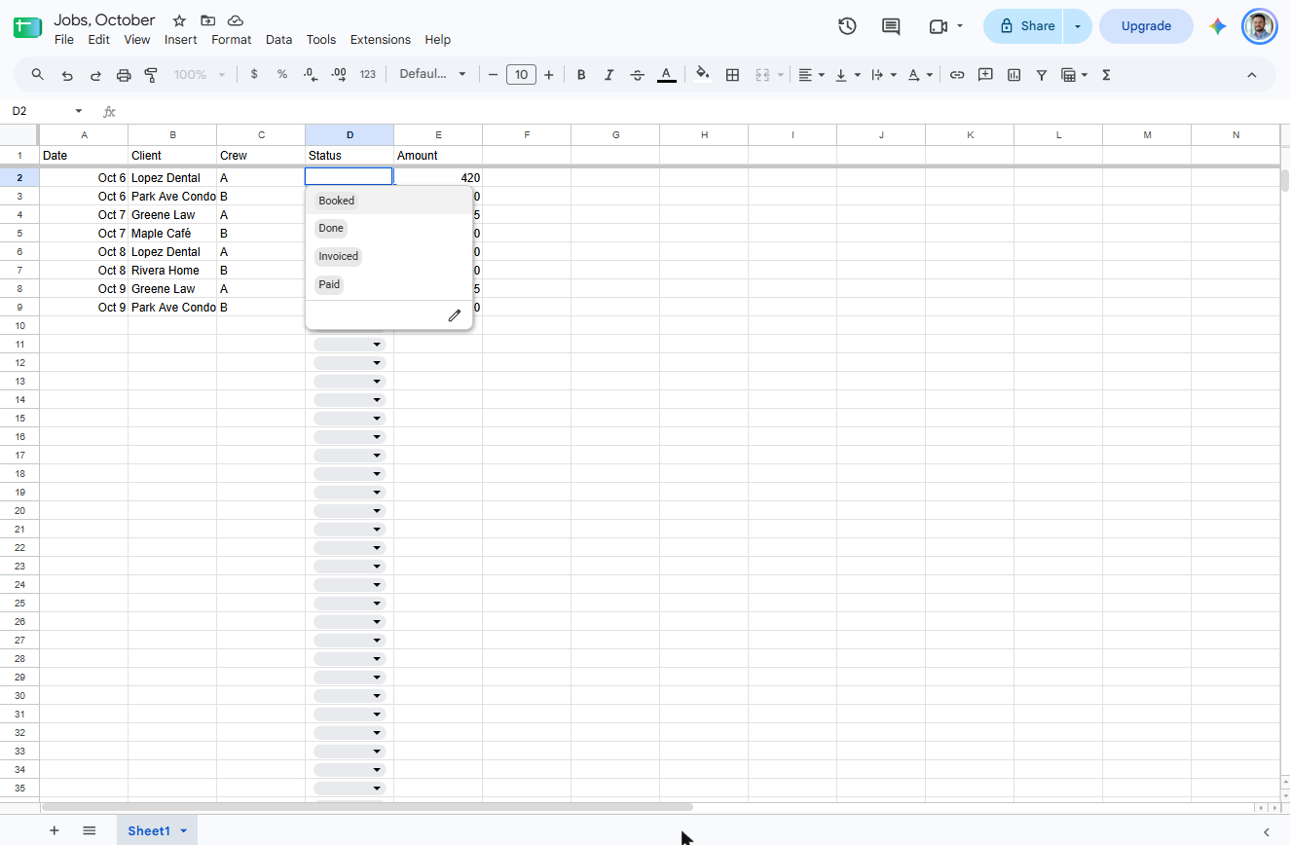Click the search menus magnifier icon
The height and width of the screenshot is (845, 1290).
38,75
